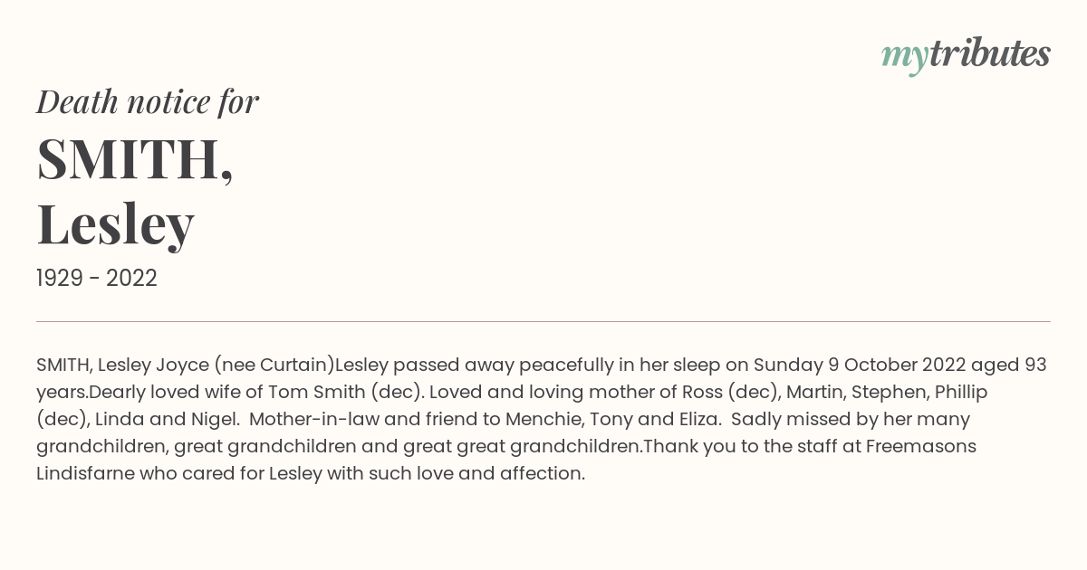
Task: Select the years "1929 - 2022"
Action: click(x=97, y=279)
